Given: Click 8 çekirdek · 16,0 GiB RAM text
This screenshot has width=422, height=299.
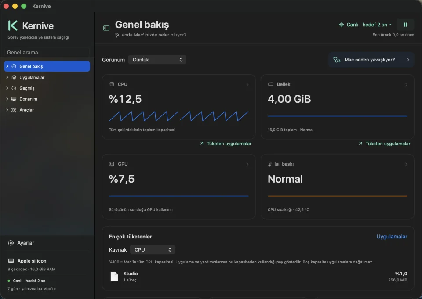Looking at the screenshot, I should (32, 269).
